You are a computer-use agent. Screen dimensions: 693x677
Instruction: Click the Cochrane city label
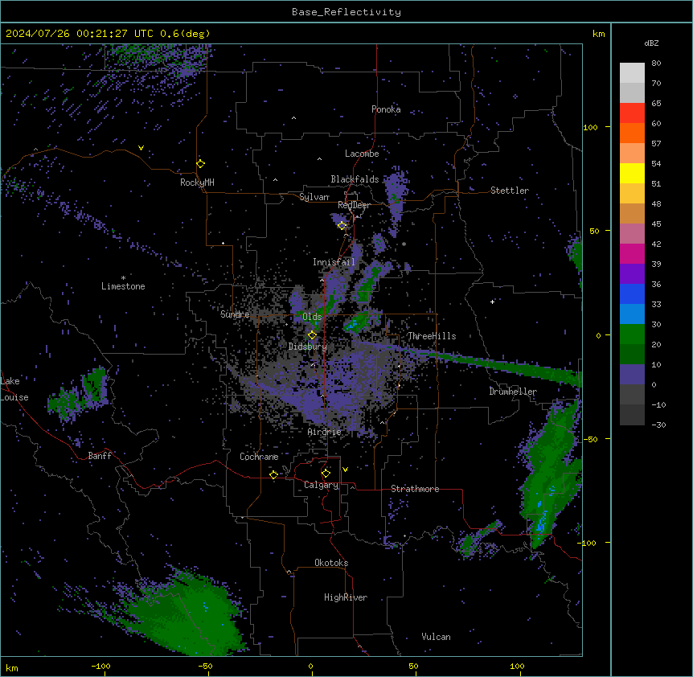(x=259, y=457)
